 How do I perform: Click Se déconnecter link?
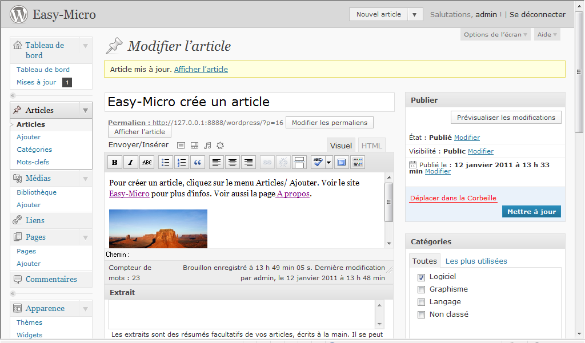537,14
